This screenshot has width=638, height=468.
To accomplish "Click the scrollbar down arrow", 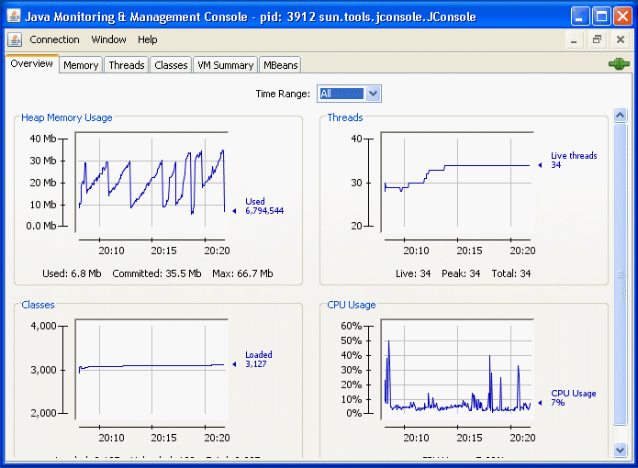I will (620, 449).
